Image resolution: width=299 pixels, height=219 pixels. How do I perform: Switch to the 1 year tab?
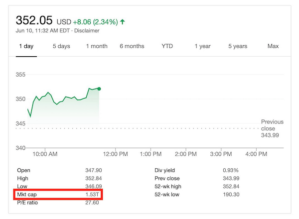point(202,46)
